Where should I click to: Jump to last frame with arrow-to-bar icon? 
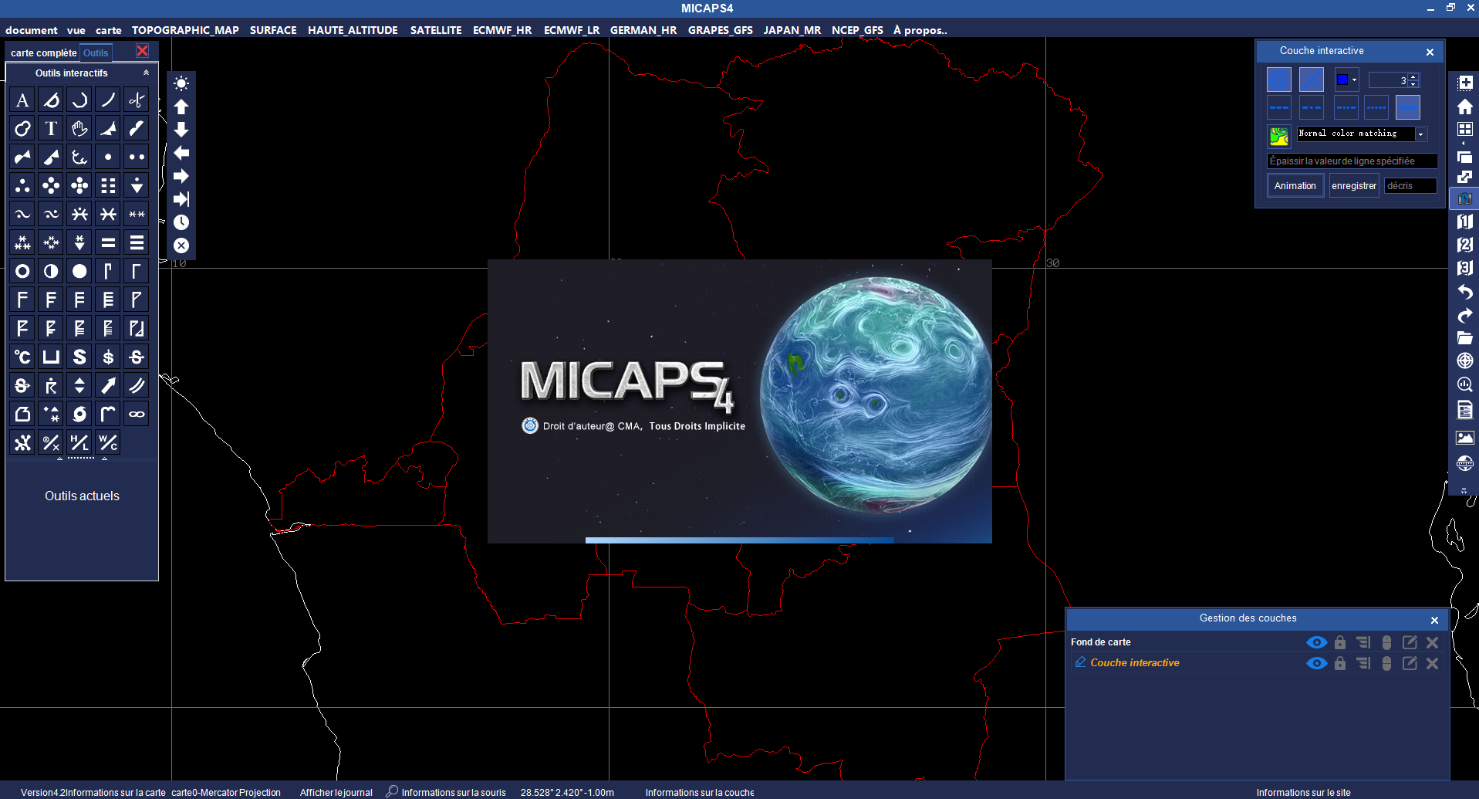[x=181, y=199]
